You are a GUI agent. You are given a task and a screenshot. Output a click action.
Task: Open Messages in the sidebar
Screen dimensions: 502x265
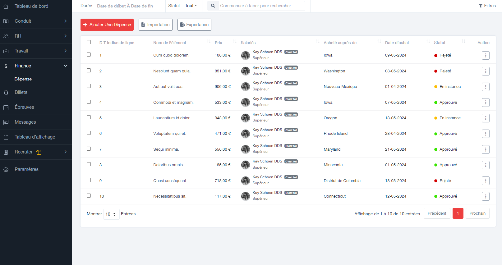point(36,122)
